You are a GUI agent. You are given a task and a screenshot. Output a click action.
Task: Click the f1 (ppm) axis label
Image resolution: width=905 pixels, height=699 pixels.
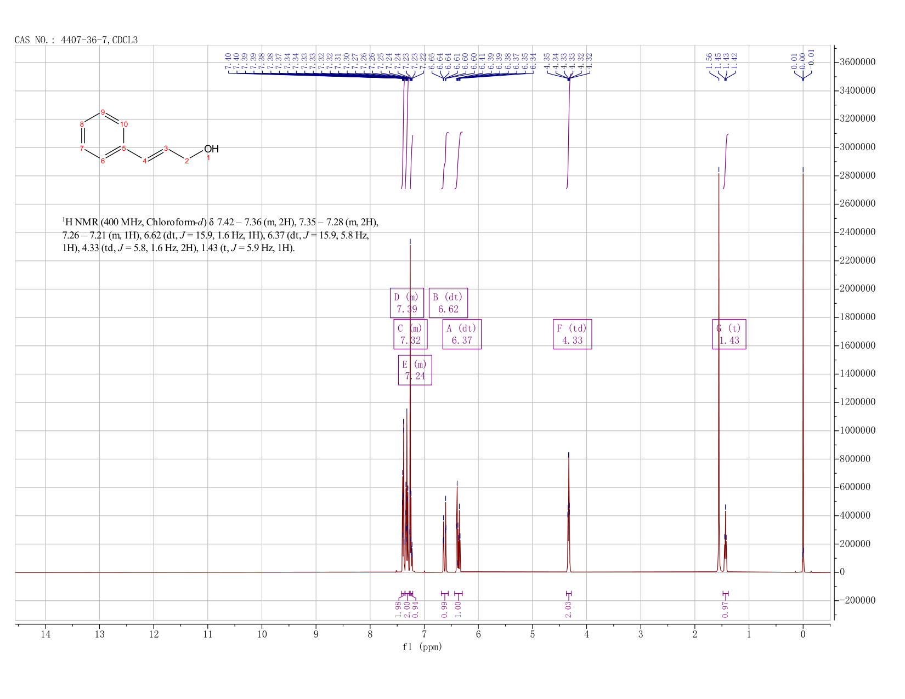click(x=422, y=647)
